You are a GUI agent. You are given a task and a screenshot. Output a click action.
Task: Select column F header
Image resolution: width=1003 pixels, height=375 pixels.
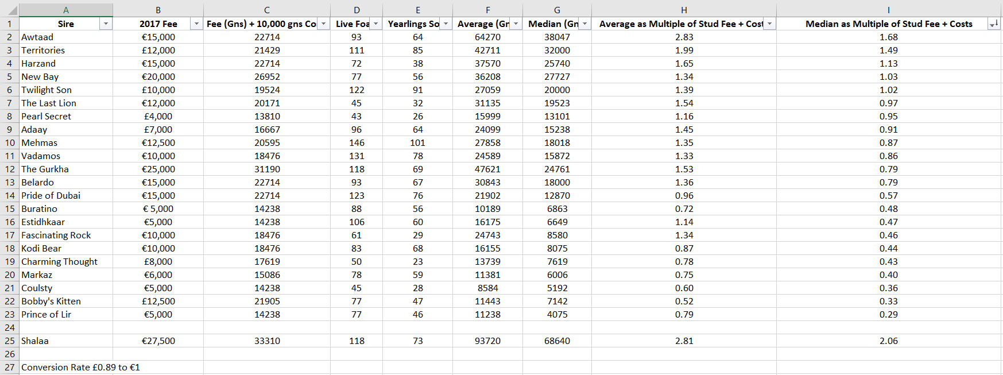[x=487, y=10]
